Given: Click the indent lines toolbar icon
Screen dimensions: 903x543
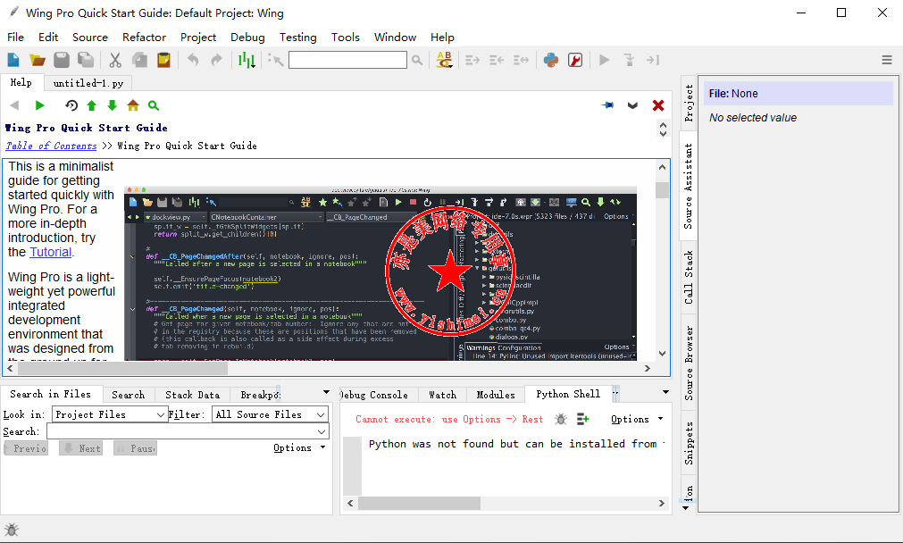Looking at the screenshot, I should (x=472, y=60).
